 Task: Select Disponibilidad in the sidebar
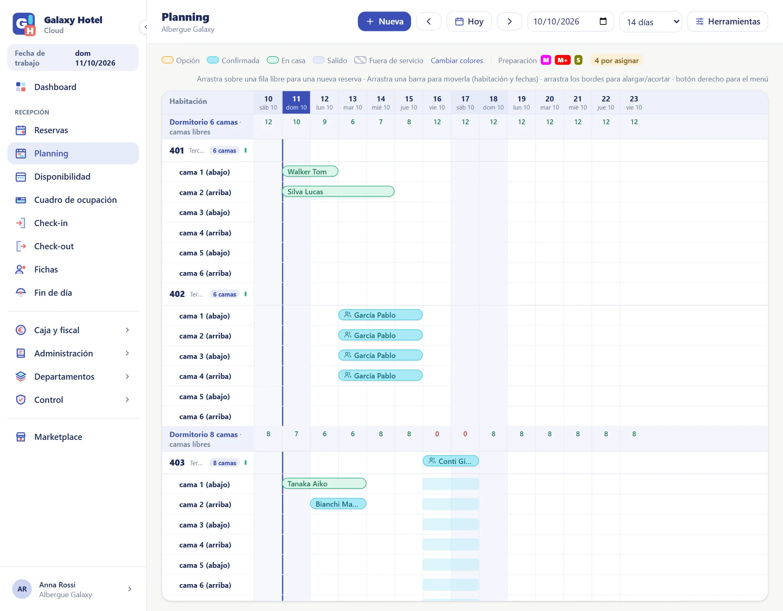point(73,177)
